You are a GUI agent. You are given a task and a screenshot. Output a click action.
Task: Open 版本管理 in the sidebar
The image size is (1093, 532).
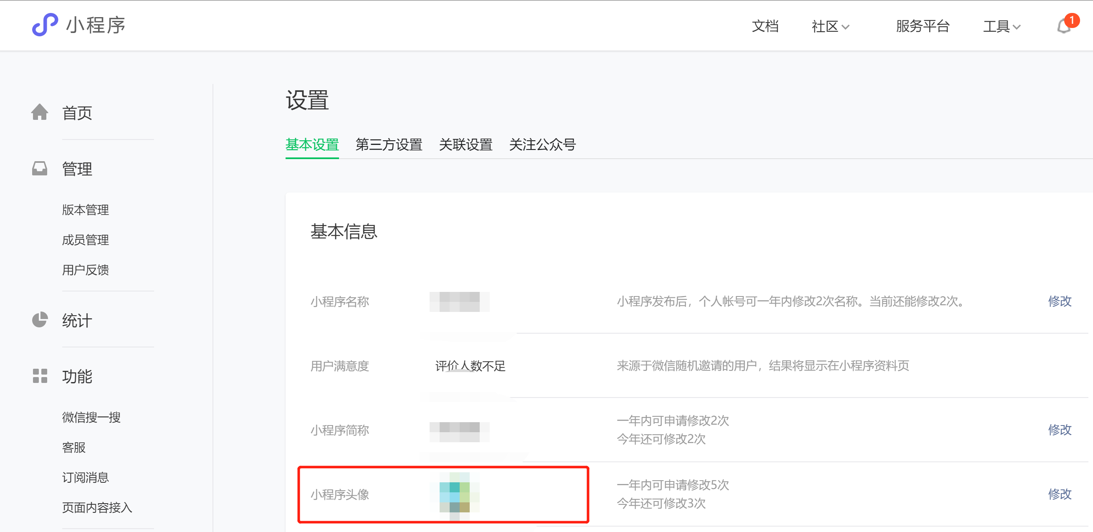(x=85, y=210)
